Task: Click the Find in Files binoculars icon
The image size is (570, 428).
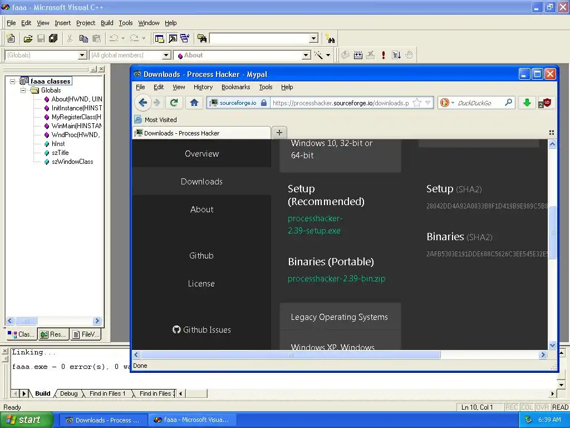Action: (x=202, y=38)
